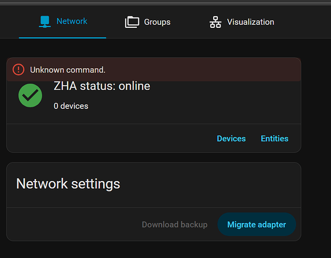Click the "0 devices" count text

pos(71,106)
